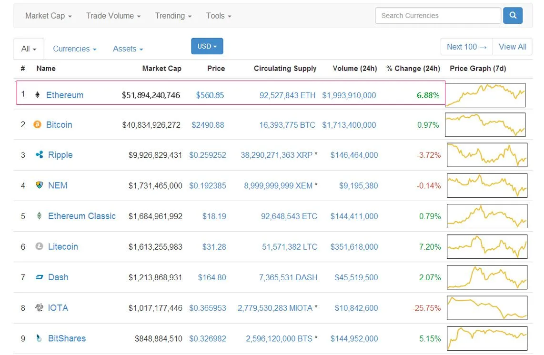Click the Ripple logo icon
The height and width of the screenshot is (355, 544).
tap(39, 154)
